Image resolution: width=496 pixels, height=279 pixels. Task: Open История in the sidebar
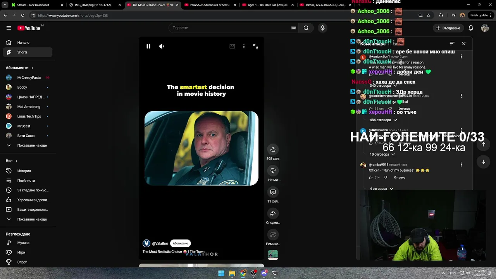pos(28,171)
